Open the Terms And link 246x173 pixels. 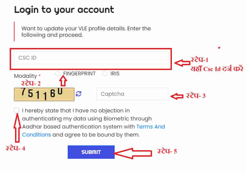point(151,127)
